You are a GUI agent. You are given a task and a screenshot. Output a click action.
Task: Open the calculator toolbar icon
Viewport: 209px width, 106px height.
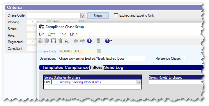pos(98,41)
